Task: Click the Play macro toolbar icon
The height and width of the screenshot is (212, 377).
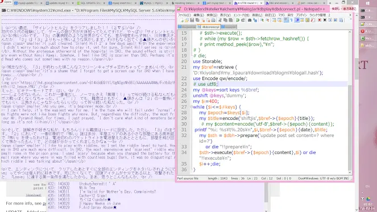Action: pyautogui.click(x=330, y=20)
